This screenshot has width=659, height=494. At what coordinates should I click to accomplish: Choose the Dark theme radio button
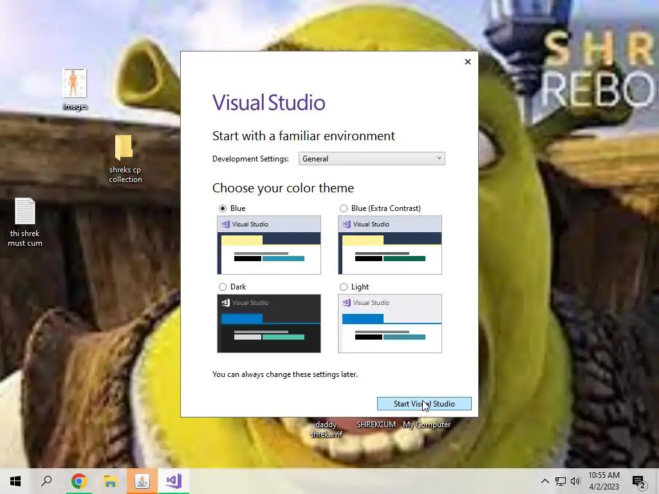(222, 287)
